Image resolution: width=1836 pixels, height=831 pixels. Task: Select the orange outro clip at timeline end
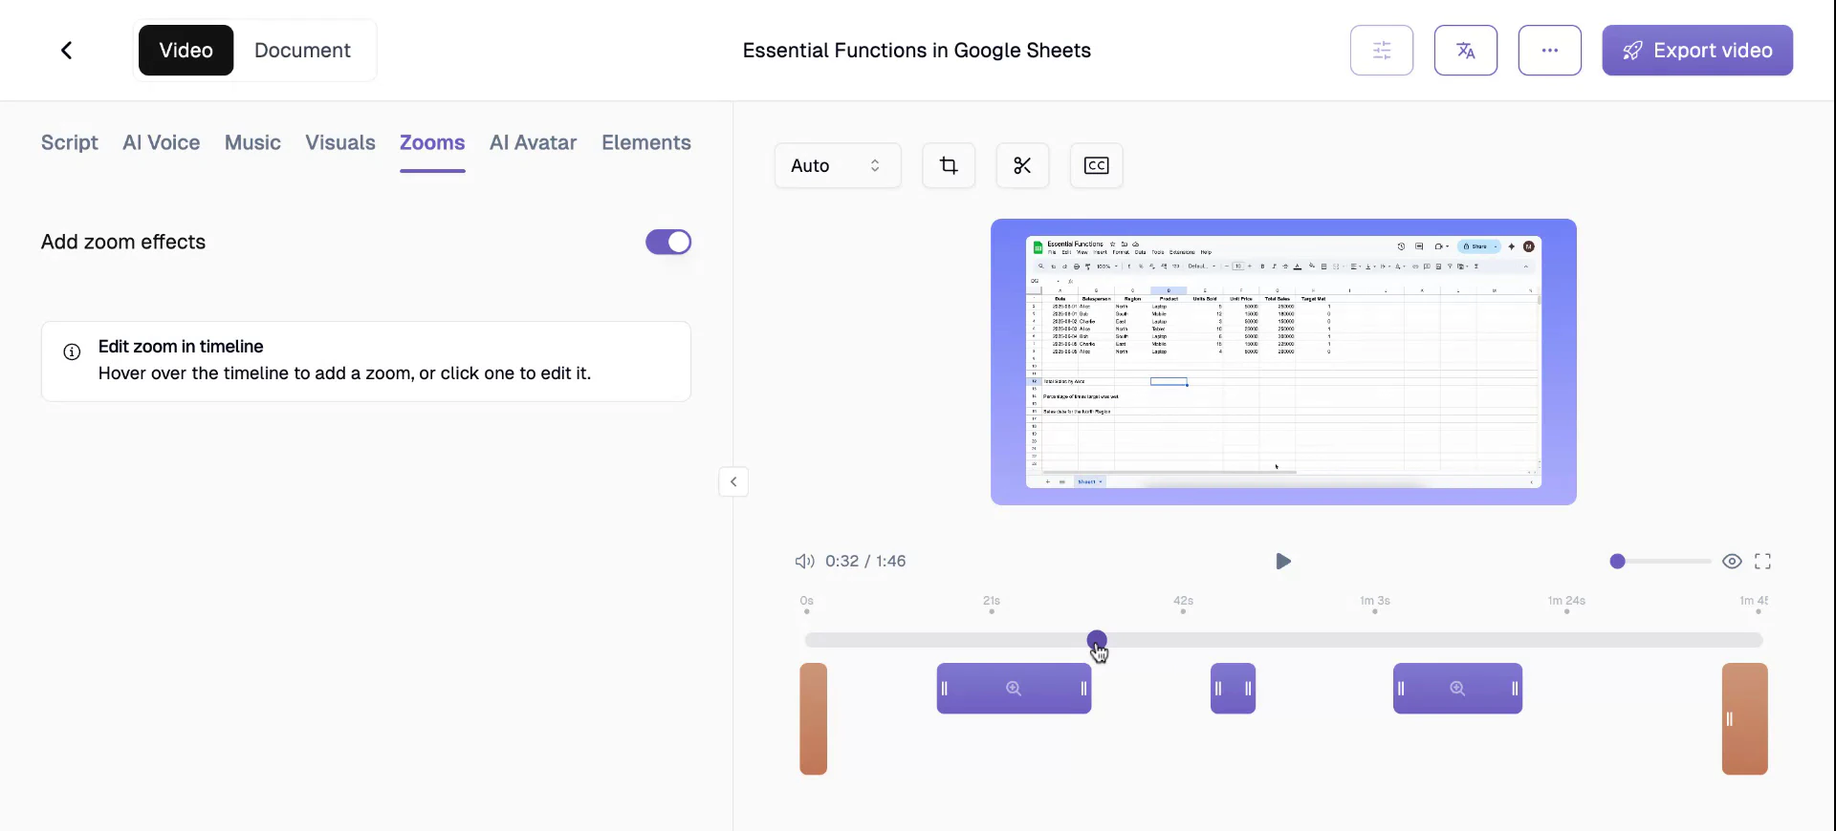[x=1745, y=718]
